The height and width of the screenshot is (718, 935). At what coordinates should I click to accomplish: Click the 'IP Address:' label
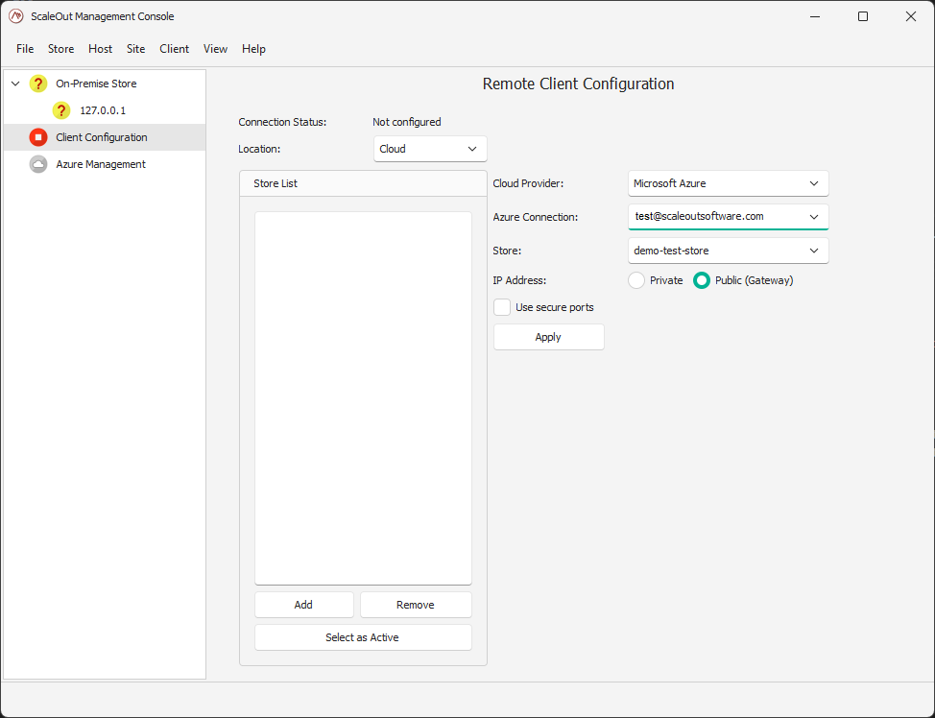519,280
